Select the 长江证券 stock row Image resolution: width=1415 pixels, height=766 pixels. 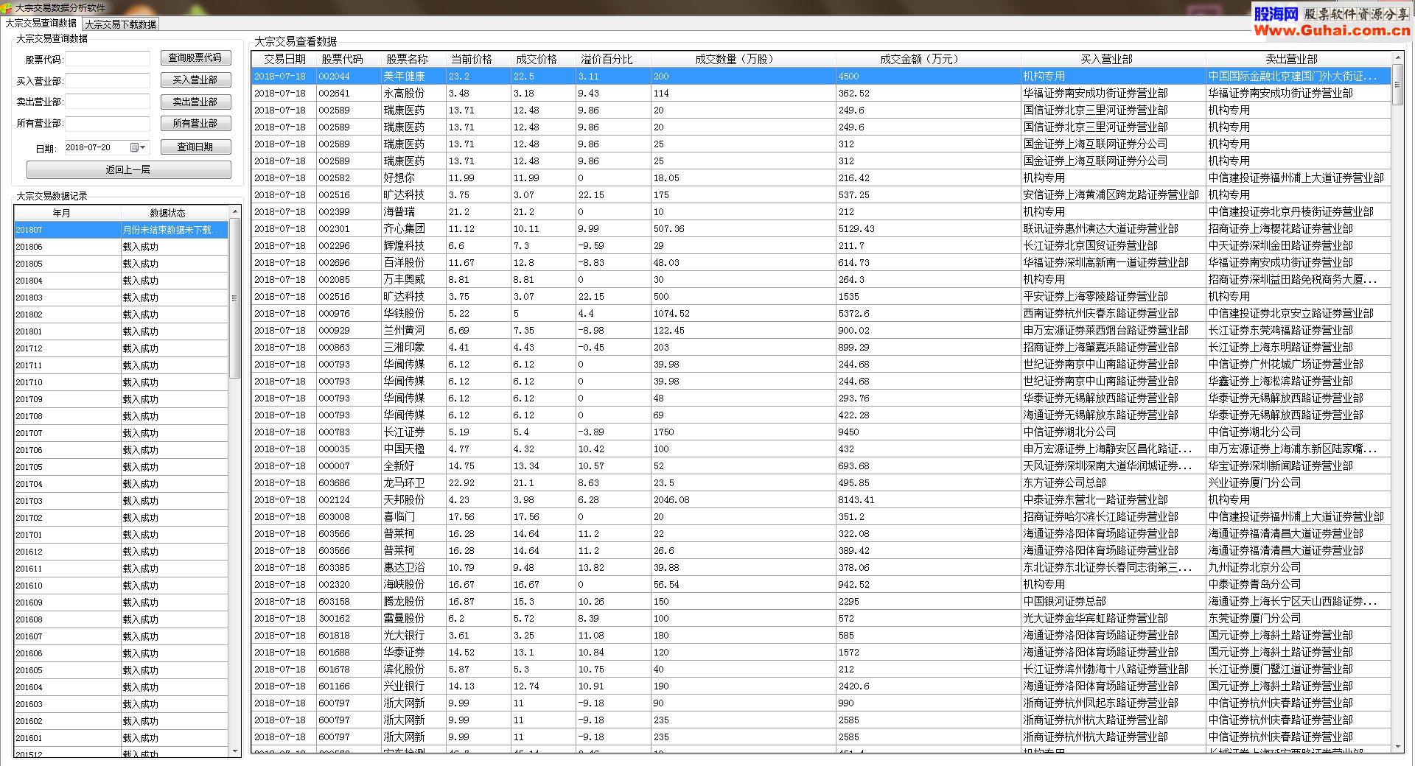click(822, 432)
